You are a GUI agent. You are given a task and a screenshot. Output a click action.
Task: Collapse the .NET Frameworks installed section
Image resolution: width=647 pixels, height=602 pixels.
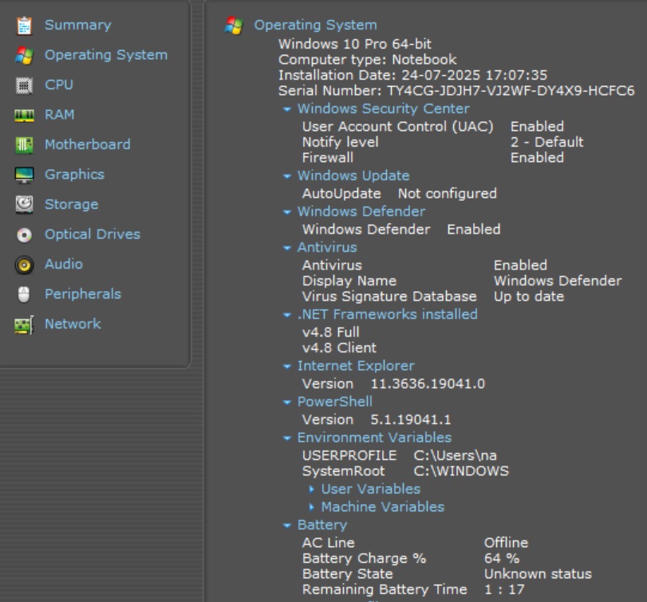click(x=287, y=315)
